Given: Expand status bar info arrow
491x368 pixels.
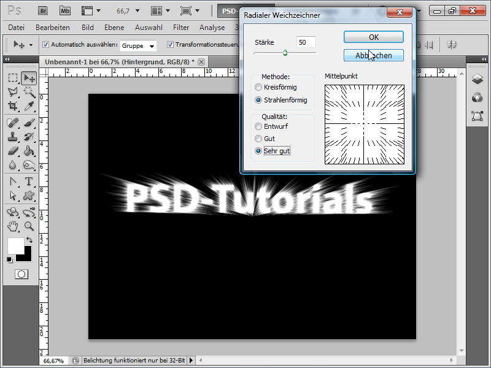Looking at the screenshot, I should [191, 361].
